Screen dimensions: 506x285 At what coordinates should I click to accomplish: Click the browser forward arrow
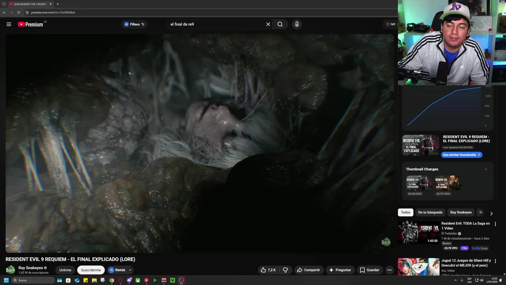coord(11,12)
